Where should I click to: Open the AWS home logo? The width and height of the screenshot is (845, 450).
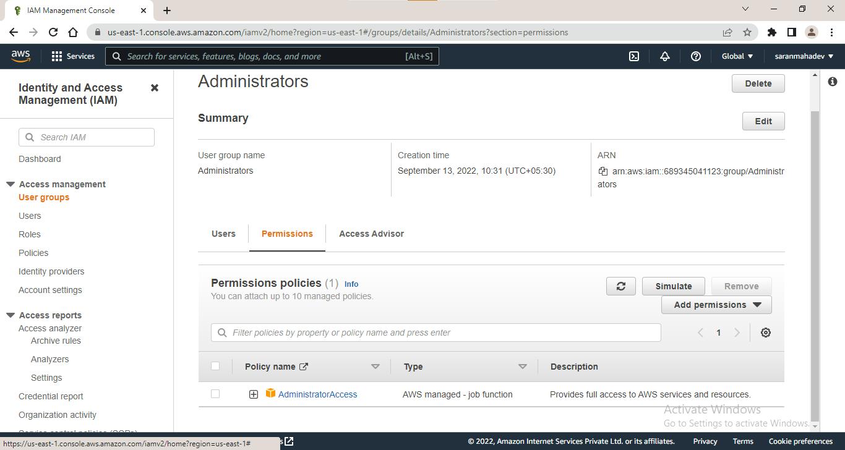[x=20, y=56]
